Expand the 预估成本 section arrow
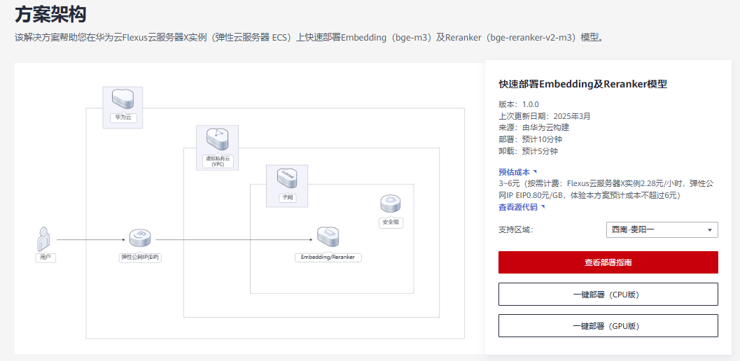 (535, 172)
